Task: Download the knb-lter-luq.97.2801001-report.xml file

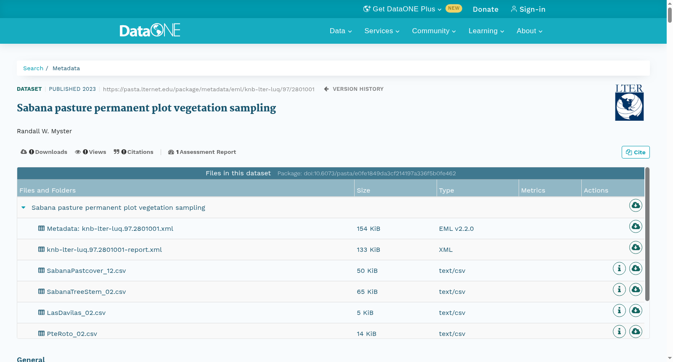Action: 636,247
